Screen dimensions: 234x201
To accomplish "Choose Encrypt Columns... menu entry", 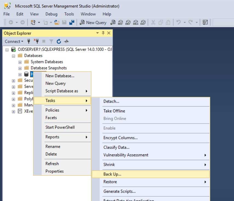I will [151, 138].
